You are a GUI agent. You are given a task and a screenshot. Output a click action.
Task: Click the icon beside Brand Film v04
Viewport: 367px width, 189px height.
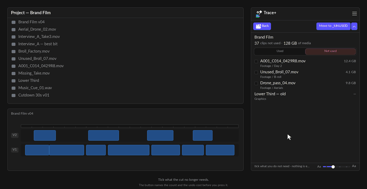click(x=13, y=22)
